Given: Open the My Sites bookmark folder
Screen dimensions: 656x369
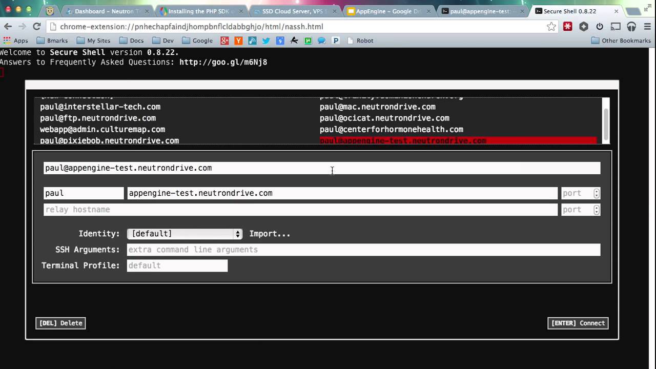Looking at the screenshot, I should click(93, 40).
